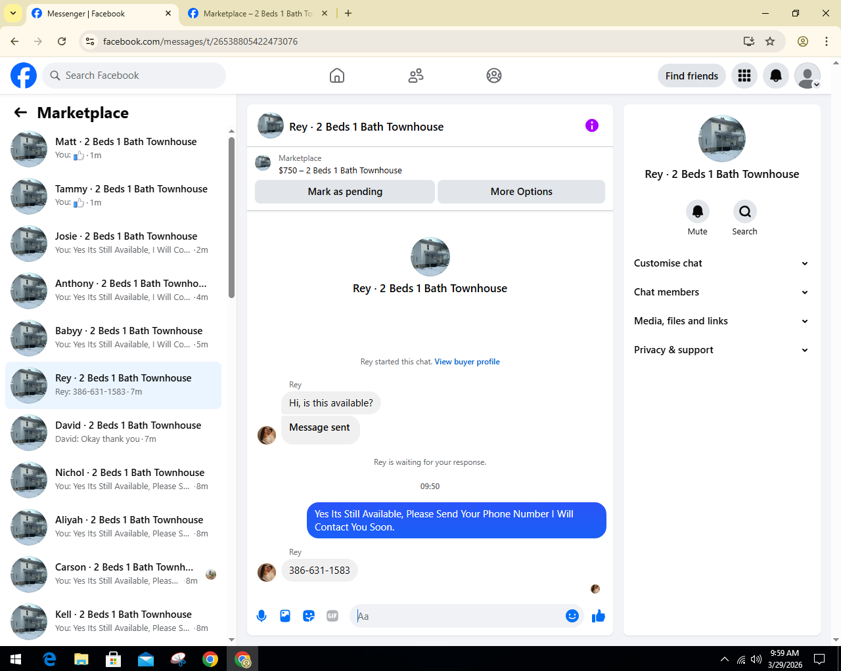The width and height of the screenshot is (841, 671).
Task: Send a thumbs-up like
Action: (x=599, y=616)
